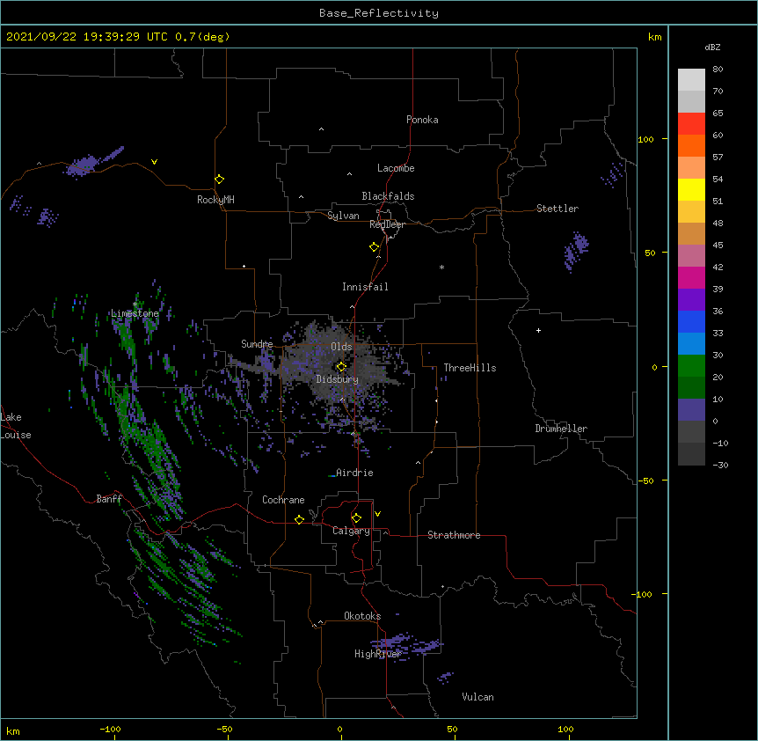Click the Banff label
This screenshot has width=758, height=741.
coord(109,499)
